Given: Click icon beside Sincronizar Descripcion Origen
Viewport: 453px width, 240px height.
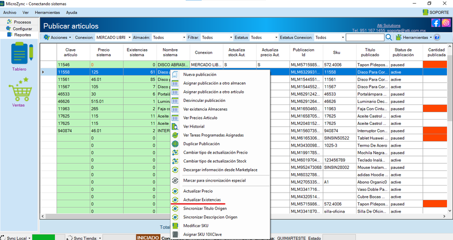Looking at the screenshot, I should pos(175,217).
